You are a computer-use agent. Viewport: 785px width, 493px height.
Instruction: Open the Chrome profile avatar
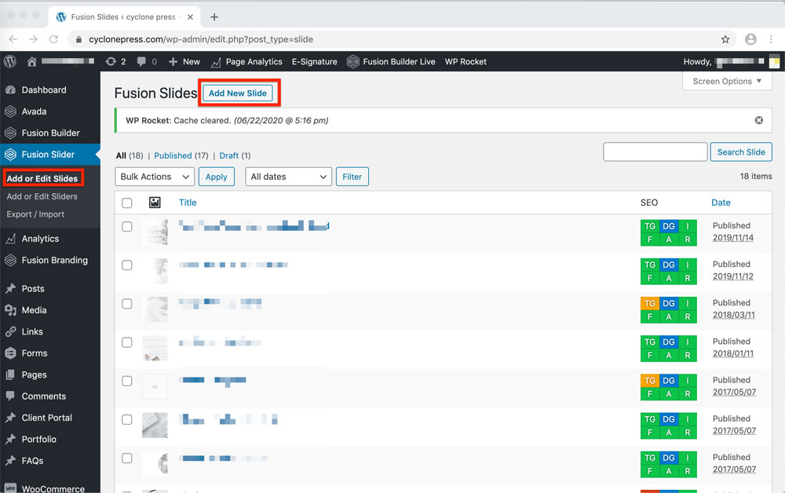[x=750, y=39]
